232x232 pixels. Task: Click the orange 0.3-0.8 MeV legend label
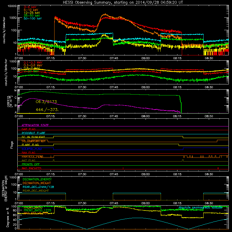(33, 65)
